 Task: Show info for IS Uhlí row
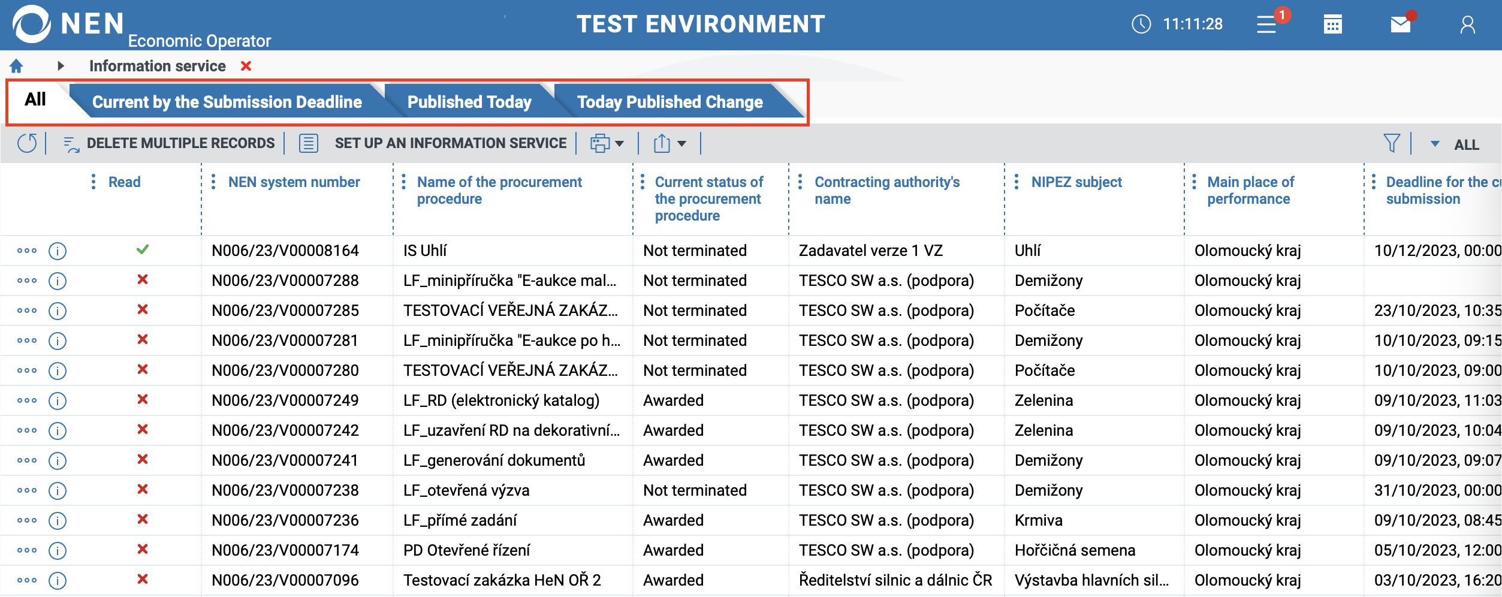(58, 251)
